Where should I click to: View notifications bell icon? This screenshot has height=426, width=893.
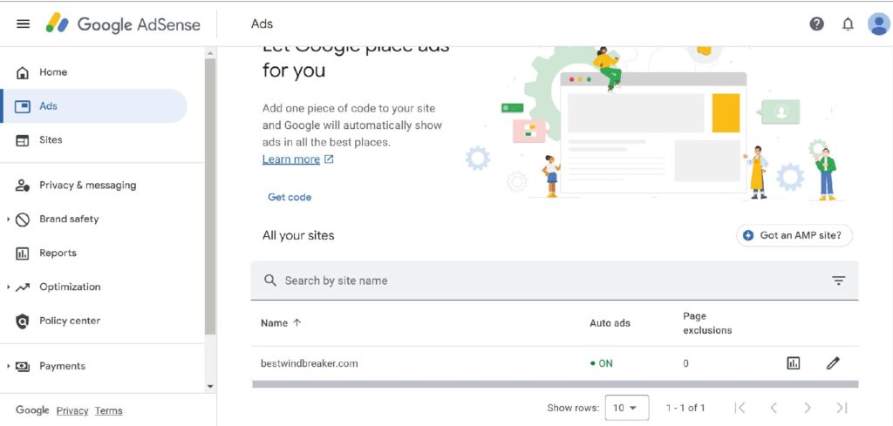[x=848, y=24]
